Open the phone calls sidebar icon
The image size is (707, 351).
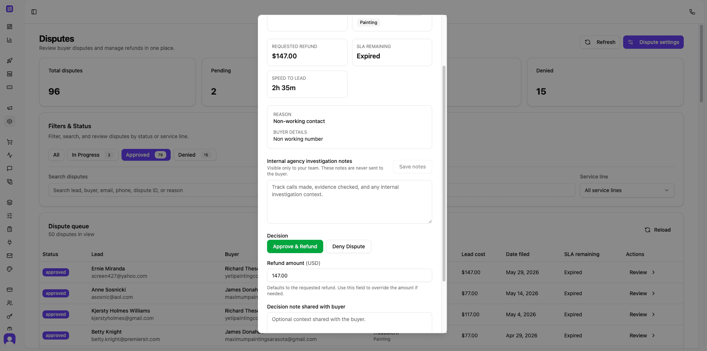tap(10, 182)
